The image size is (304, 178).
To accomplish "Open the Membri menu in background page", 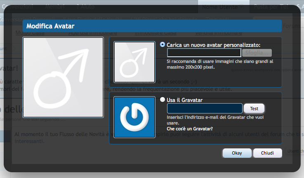I will pyautogui.click(x=55, y=7).
